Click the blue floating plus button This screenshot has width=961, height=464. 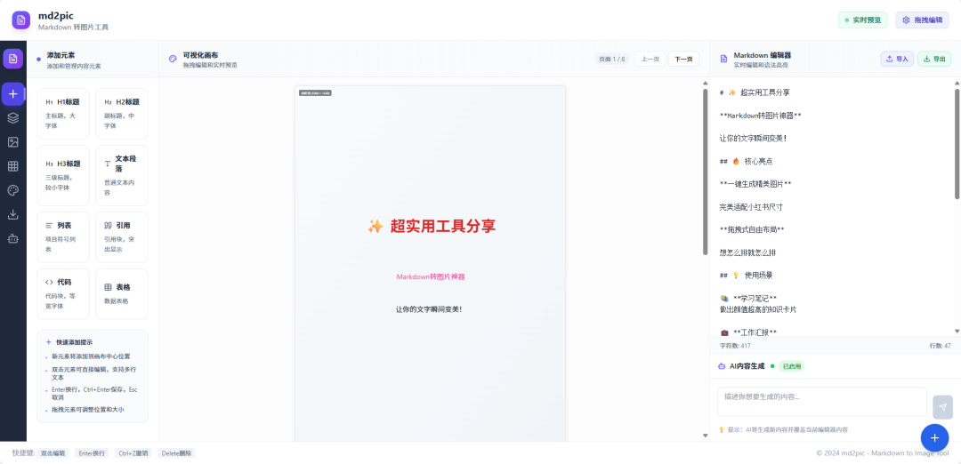click(x=934, y=437)
